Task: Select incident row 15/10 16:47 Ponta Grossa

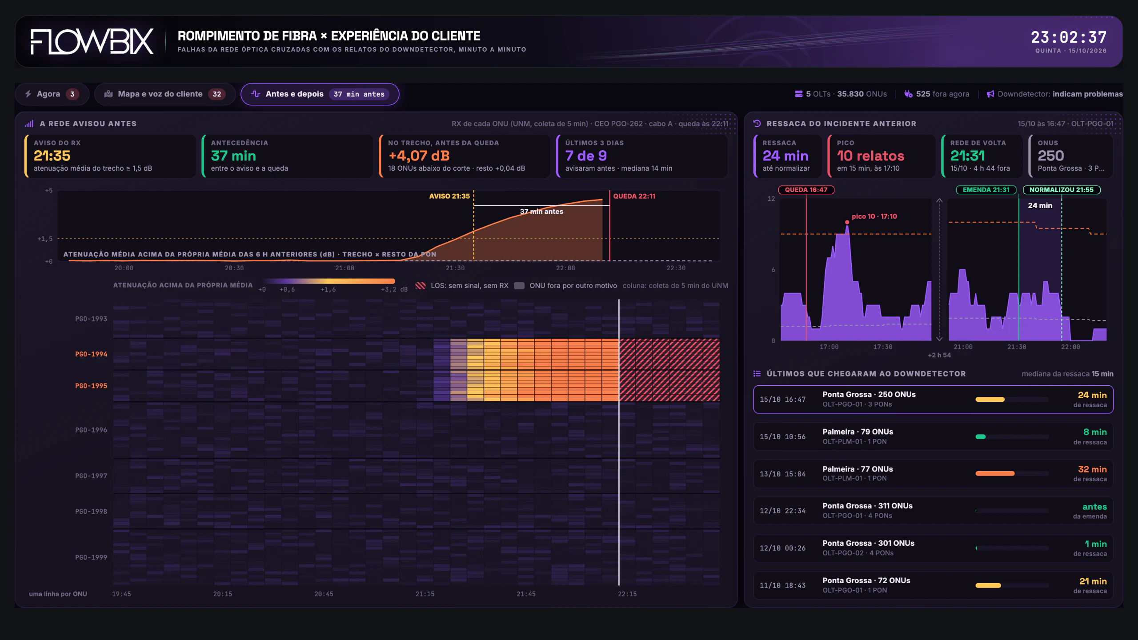Action: click(x=933, y=399)
